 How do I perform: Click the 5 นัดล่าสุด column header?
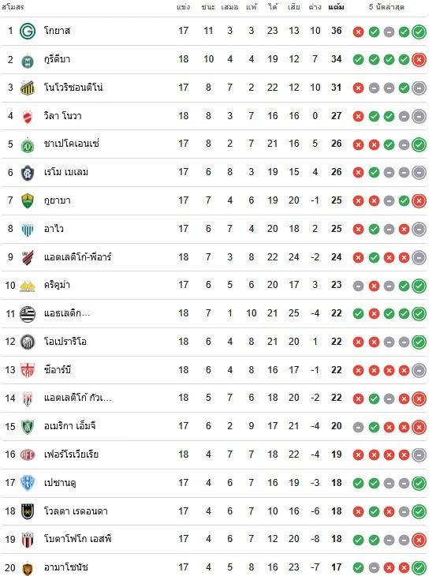point(386,7)
